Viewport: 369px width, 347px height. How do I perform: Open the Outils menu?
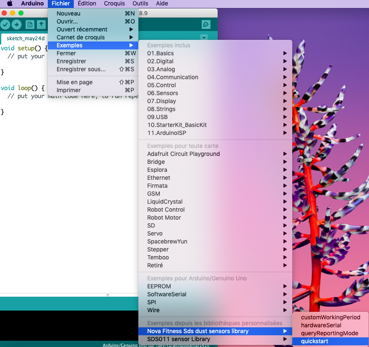pos(140,3)
